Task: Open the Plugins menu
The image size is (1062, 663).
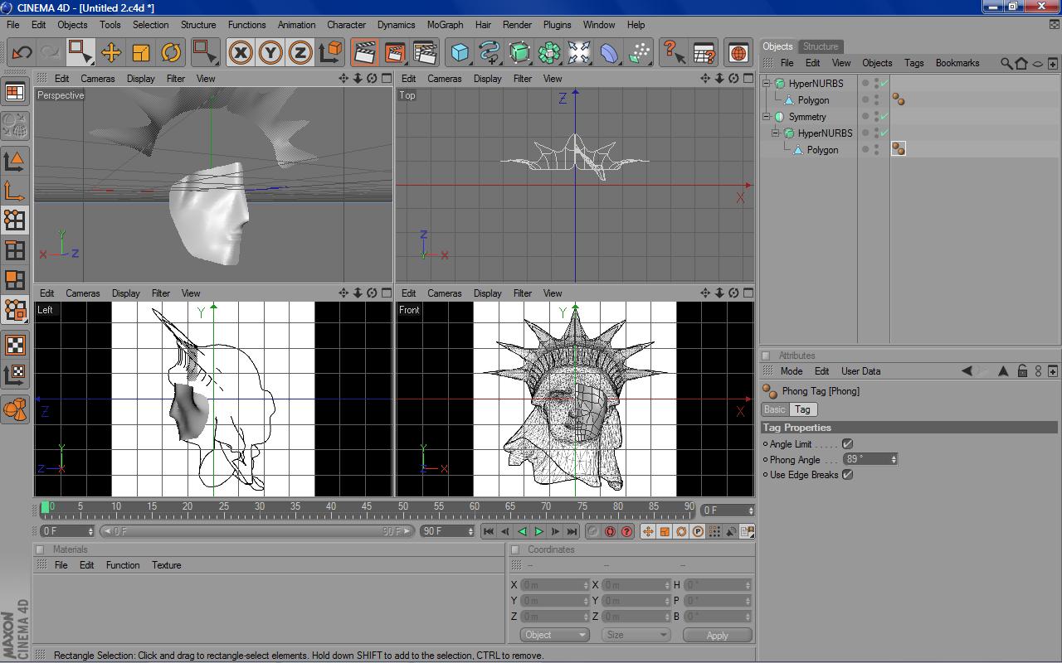Action: tap(557, 25)
